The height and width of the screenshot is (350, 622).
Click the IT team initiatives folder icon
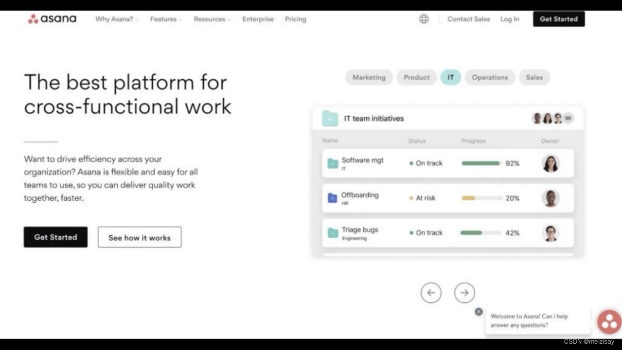click(330, 119)
